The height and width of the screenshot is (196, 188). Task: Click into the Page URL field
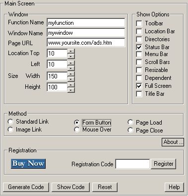[86, 43]
